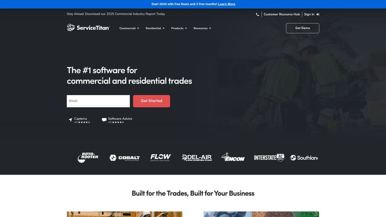
Task: Click the Software Advice 4.5 star rating
Action: click(116, 122)
